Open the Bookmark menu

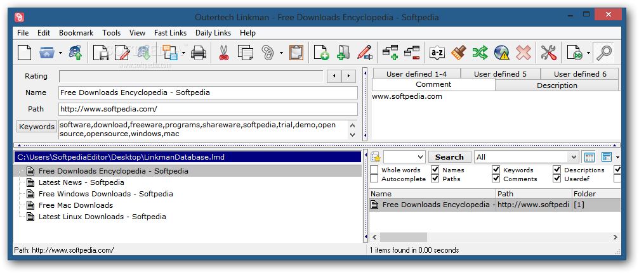[x=76, y=33]
